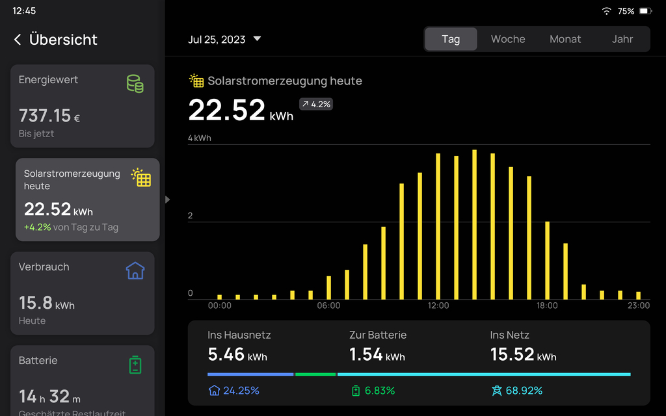Click the battery icon next to 6.83%

pos(356,391)
